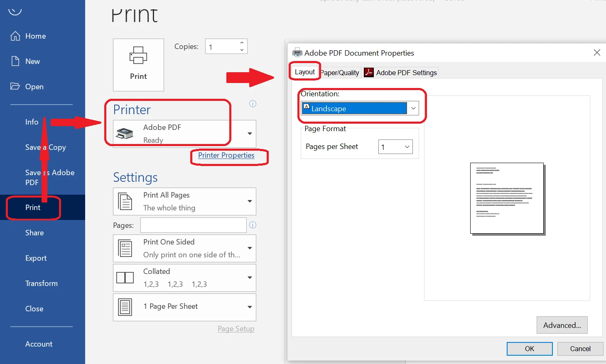Open Share in the sidebar
Screen dimensions: 606x364
coord(34,233)
